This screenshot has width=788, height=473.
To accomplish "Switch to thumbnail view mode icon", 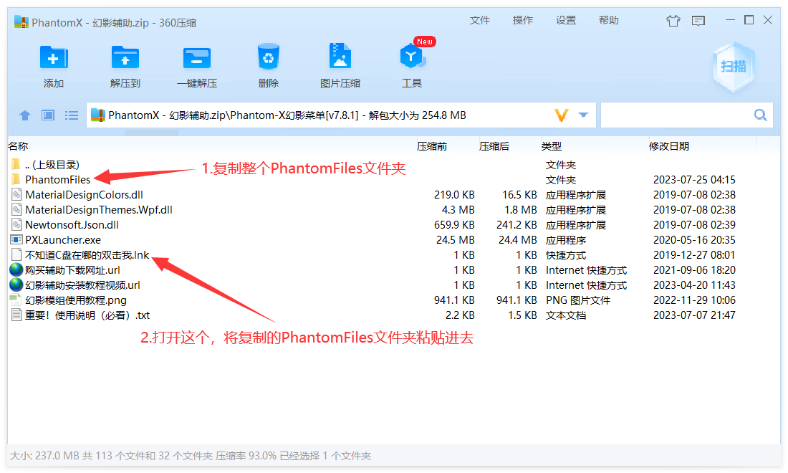I will (x=48, y=115).
